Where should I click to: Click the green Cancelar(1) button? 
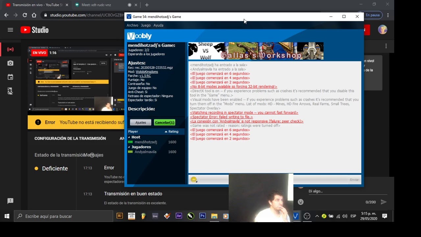point(164,122)
